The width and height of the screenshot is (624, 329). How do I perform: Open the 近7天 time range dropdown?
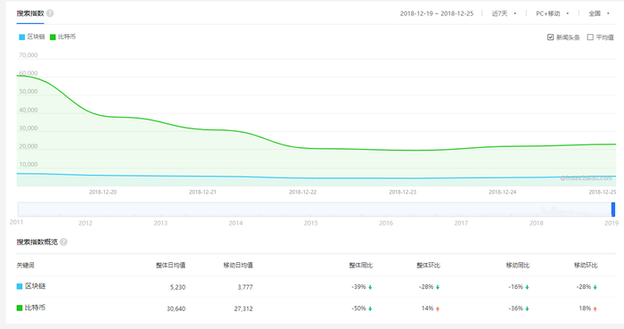(504, 13)
